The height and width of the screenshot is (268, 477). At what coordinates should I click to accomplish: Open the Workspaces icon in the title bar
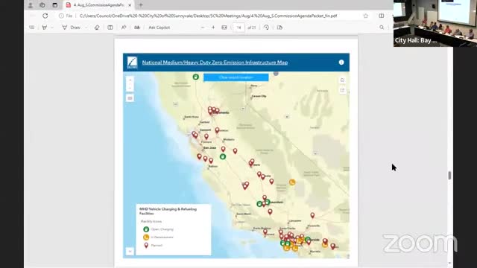click(42, 5)
